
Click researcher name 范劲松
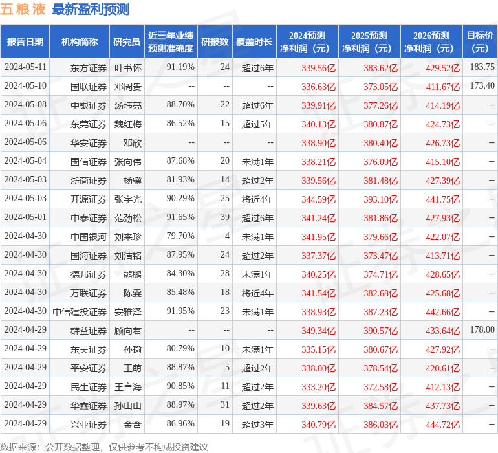pos(128,218)
